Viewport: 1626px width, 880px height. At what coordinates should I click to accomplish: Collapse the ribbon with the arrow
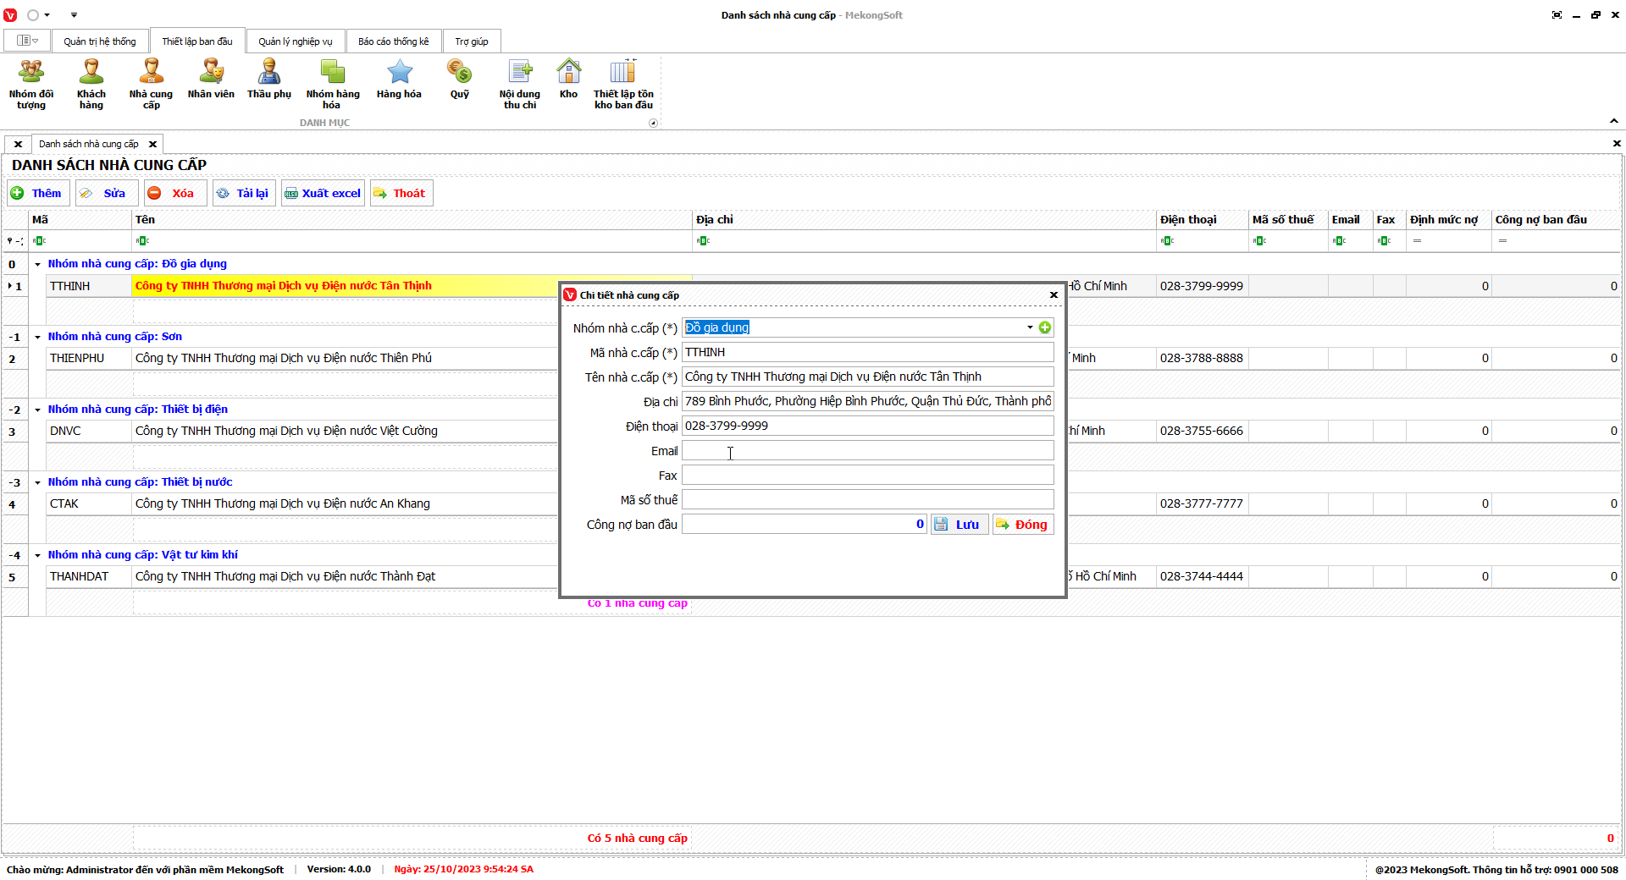coord(1614,121)
